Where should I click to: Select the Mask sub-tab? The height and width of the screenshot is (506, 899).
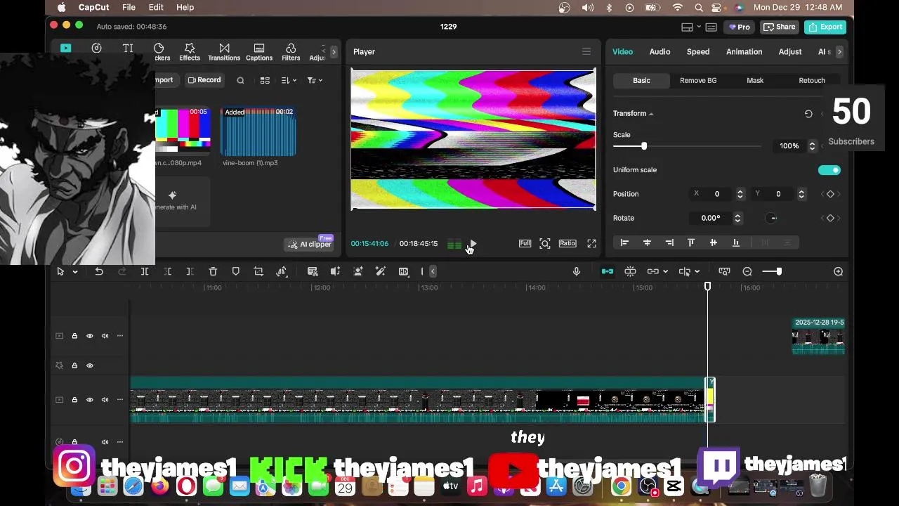[x=755, y=81]
